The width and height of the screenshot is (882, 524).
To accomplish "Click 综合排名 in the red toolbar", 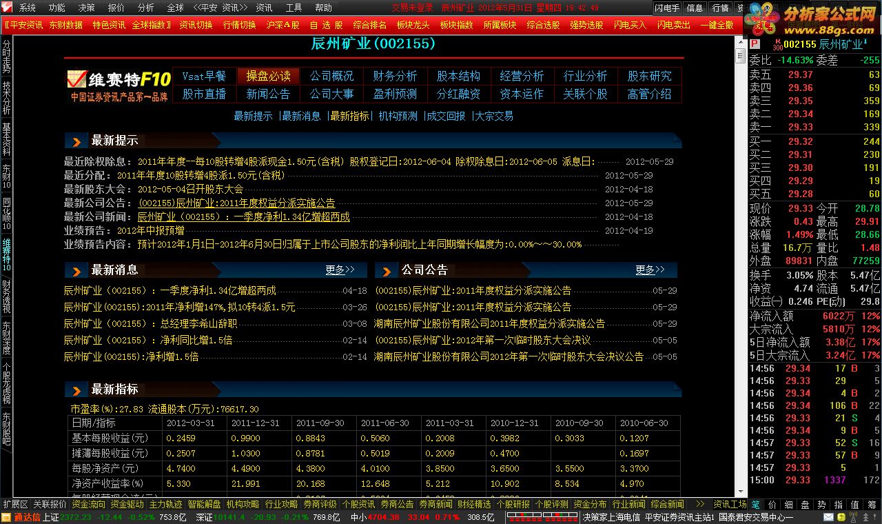I will pyautogui.click(x=370, y=25).
